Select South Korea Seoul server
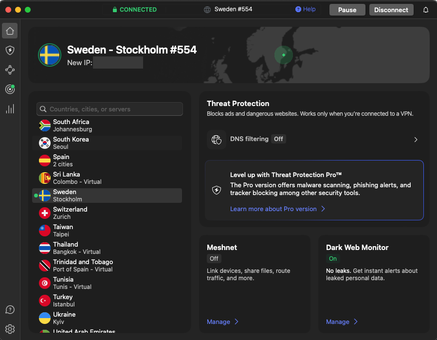Viewport: 437px width, 340px height. click(107, 143)
